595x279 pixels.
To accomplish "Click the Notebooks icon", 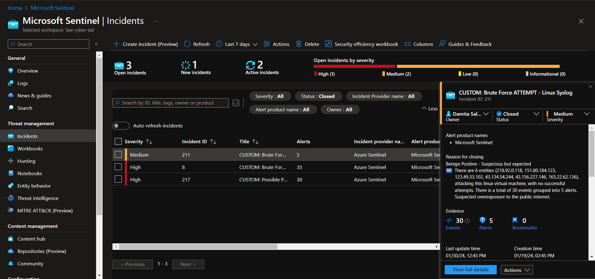I will tap(11, 173).
